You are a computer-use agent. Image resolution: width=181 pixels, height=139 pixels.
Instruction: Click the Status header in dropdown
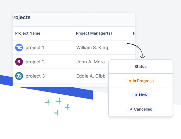[141, 67]
